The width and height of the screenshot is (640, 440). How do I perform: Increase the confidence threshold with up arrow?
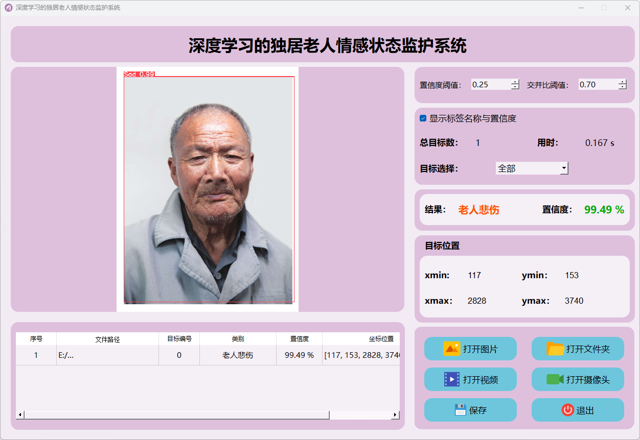515,82
